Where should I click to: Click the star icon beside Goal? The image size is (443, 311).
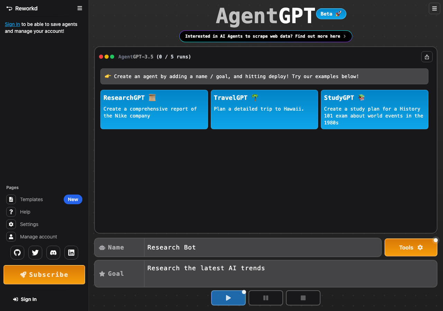[102, 274]
